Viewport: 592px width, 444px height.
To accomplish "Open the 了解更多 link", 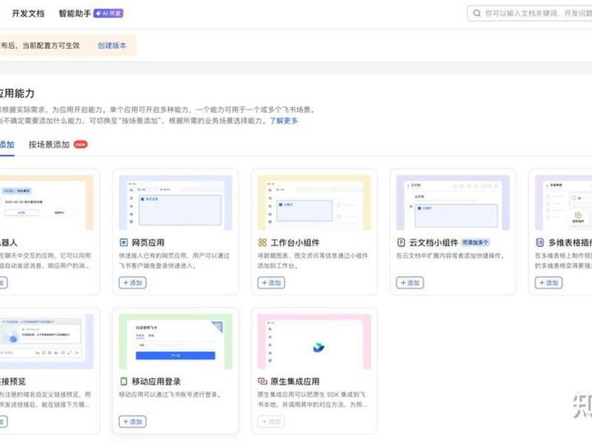I will pos(283,121).
